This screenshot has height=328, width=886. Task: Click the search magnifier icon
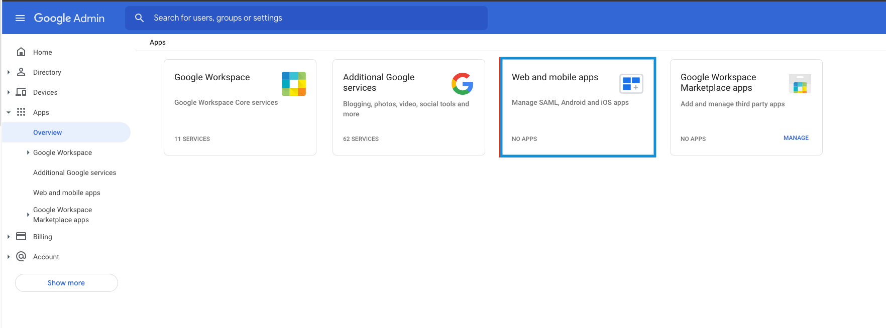pos(140,18)
